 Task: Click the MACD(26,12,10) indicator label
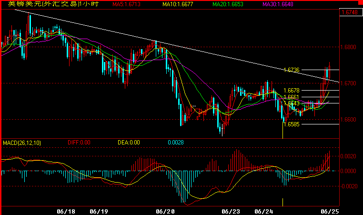22,143
